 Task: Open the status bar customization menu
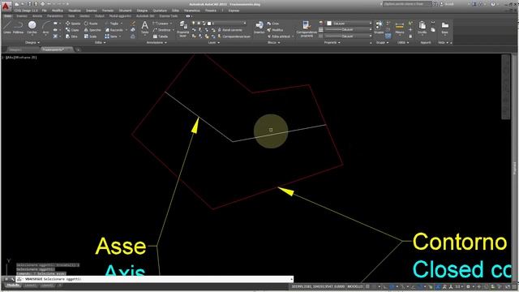514,286
